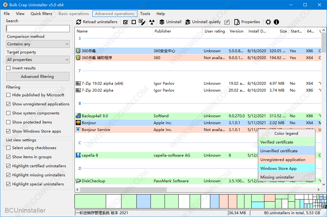Open the Quick filters menu
Screen dimensions: 327x217
coord(41,14)
